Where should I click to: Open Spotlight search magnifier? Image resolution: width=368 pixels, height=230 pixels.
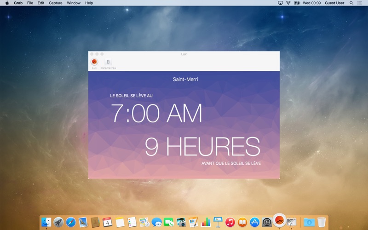(x=351, y=3)
